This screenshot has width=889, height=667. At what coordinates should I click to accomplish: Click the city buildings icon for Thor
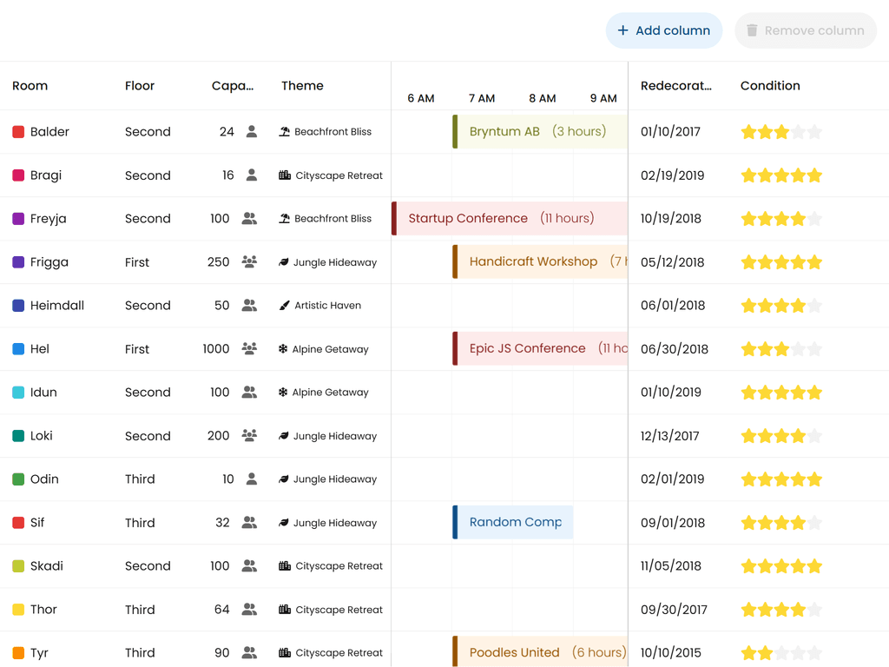pos(285,610)
